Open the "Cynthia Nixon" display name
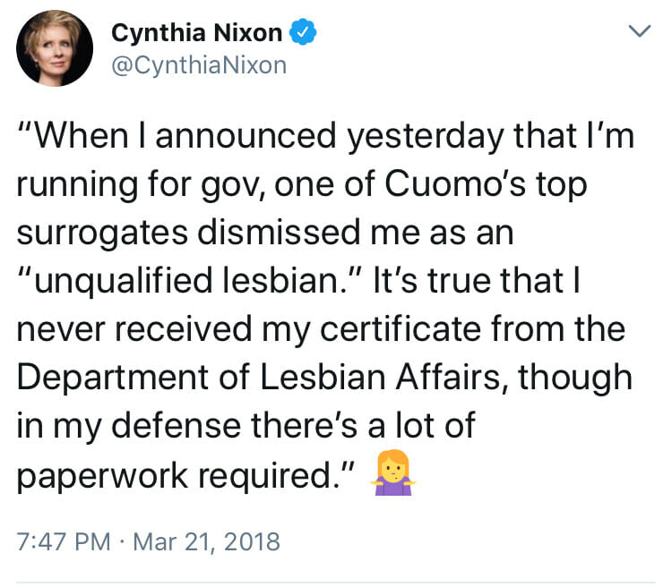 (x=197, y=32)
